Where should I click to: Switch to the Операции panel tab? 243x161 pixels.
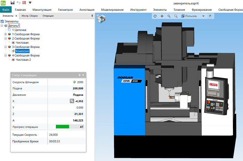(48, 16)
